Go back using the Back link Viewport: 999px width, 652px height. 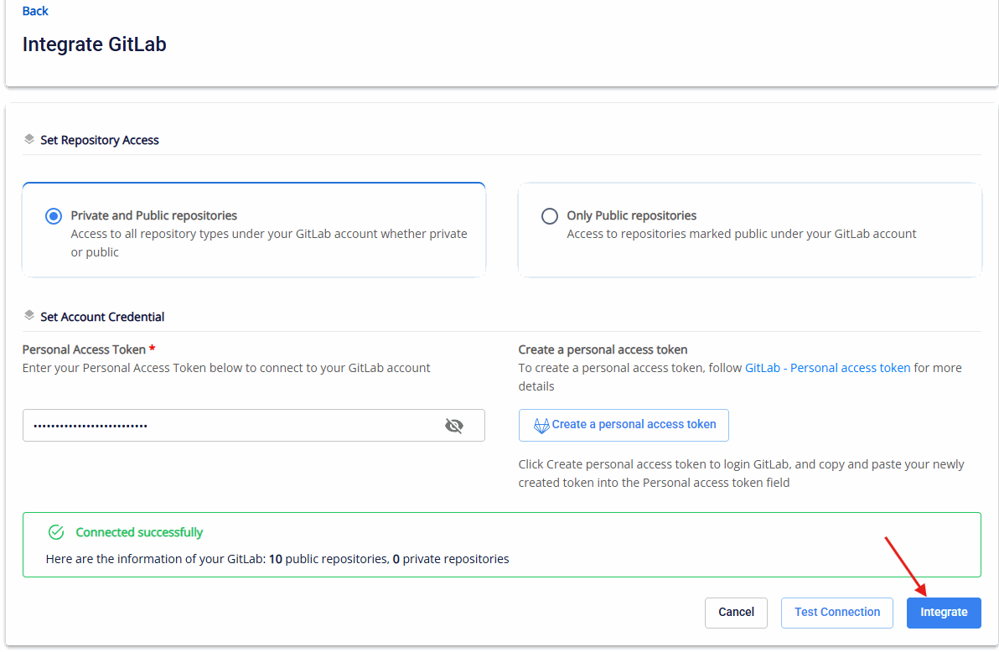pos(35,11)
